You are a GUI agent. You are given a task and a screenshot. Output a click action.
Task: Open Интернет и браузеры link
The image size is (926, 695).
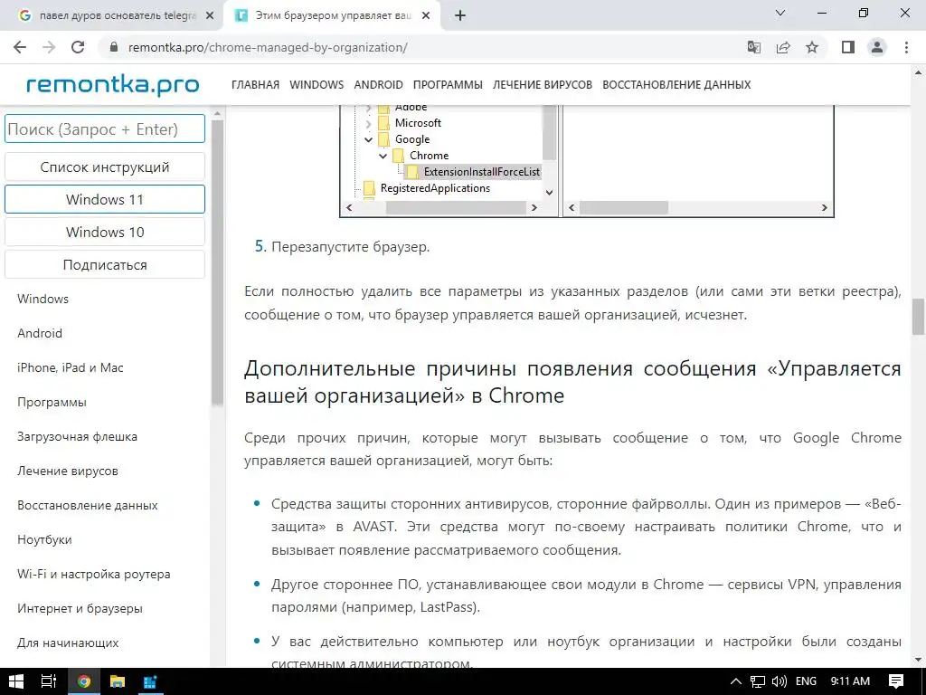coord(80,608)
